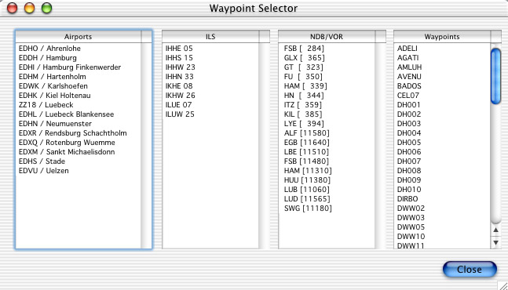Viewport: 508px width, 290px height.
Task: Select airport ZZ18 / Luebeck
Action: [x=46, y=105]
